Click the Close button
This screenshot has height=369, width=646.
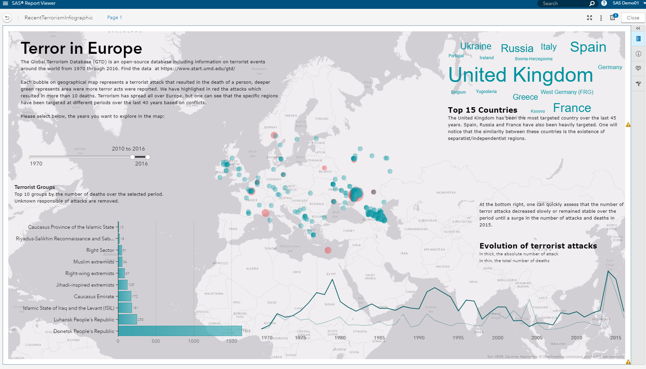point(633,17)
